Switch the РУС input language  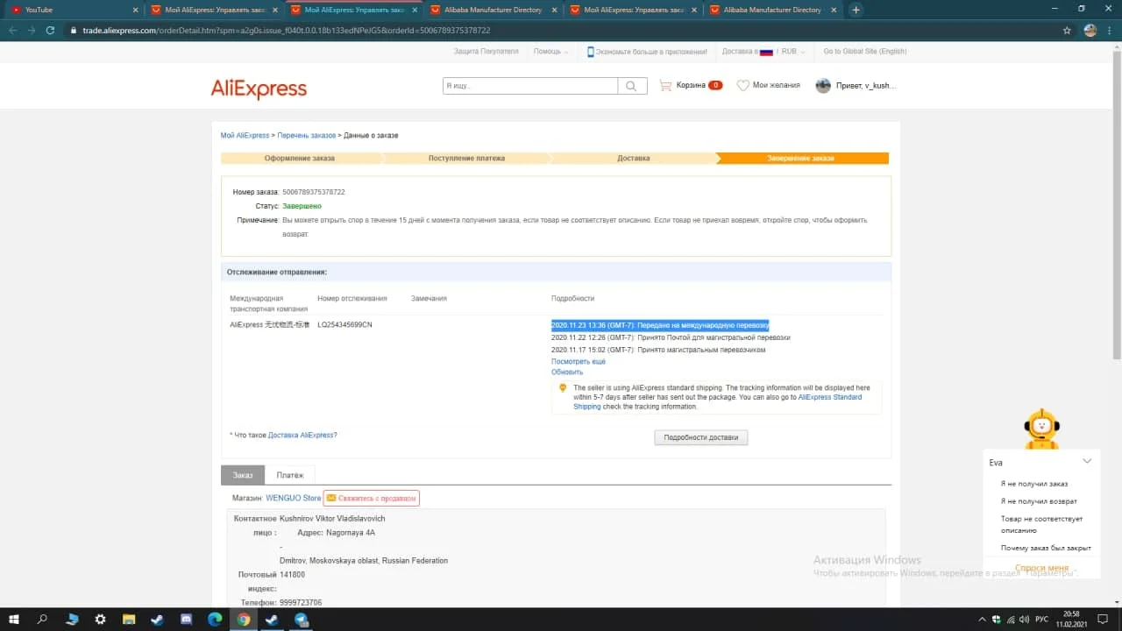1041,619
